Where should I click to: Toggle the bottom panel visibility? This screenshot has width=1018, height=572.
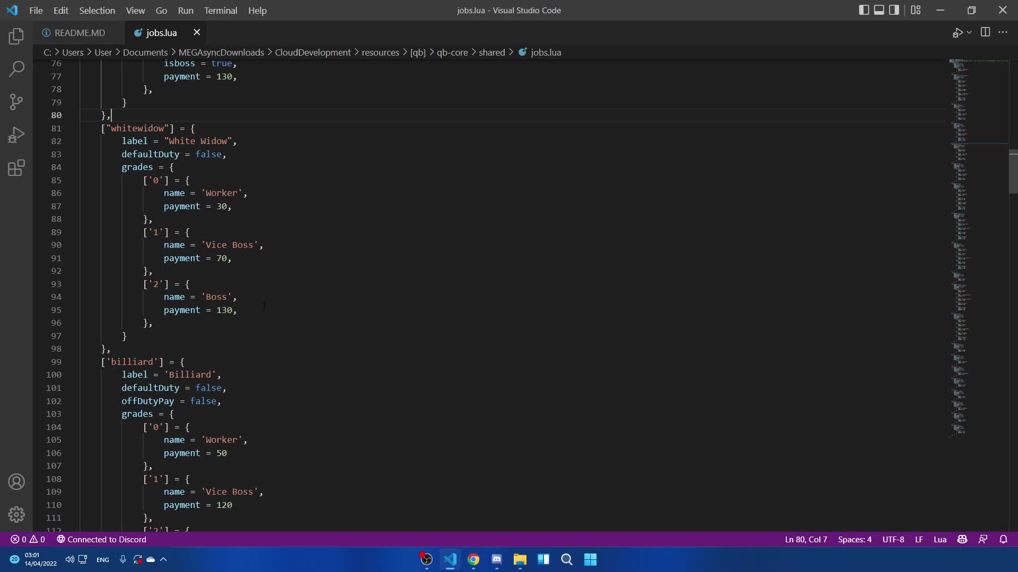879,10
